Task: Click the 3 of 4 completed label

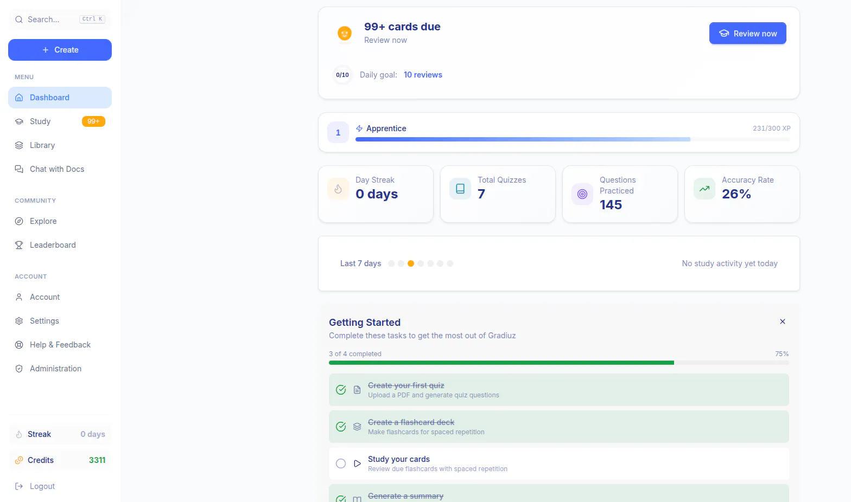Action: [355, 354]
